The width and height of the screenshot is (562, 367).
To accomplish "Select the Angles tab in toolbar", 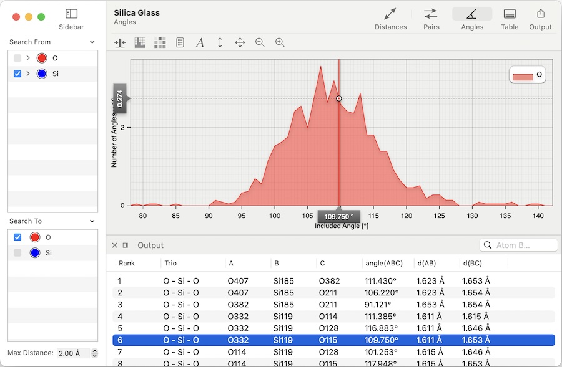I will point(472,19).
